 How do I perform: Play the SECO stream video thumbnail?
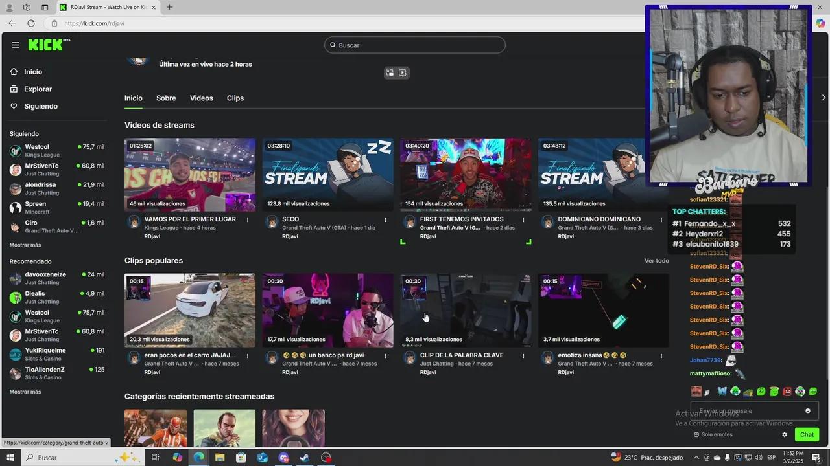327,175
